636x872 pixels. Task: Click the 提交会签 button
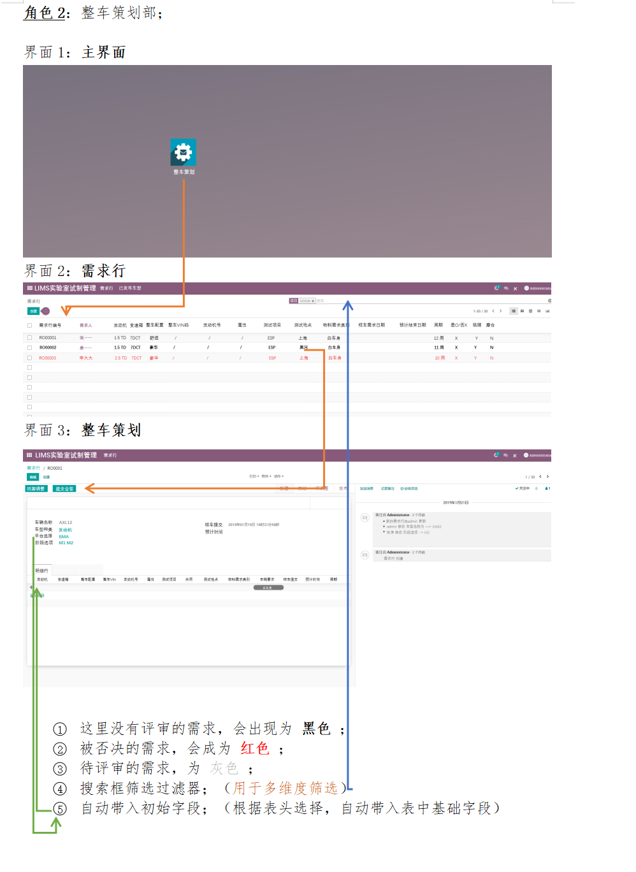(64, 488)
